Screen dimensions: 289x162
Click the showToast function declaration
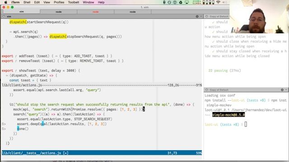click(41, 71)
